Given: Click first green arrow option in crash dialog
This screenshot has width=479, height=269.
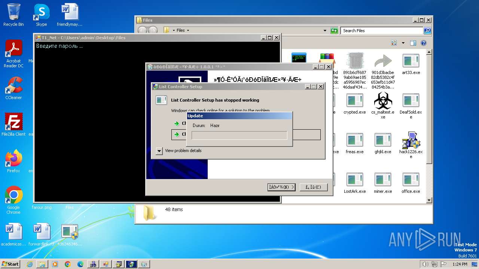Looking at the screenshot, I should (x=177, y=124).
